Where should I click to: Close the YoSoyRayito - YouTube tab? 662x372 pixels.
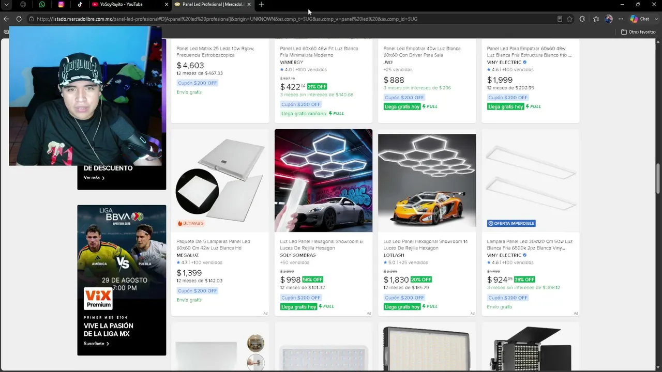click(167, 5)
